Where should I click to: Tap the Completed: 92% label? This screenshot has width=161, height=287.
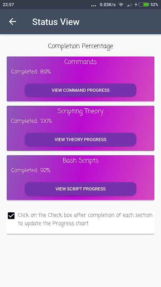coord(31,171)
